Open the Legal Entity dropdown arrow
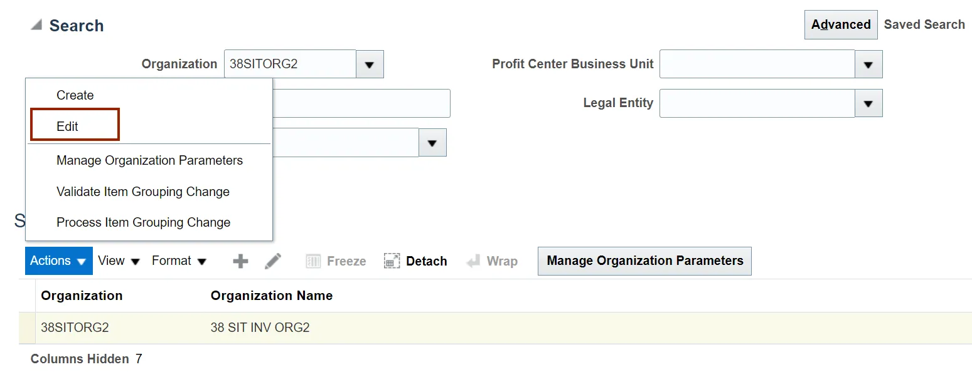Image resolution: width=972 pixels, height=372 pixels. 868,103
